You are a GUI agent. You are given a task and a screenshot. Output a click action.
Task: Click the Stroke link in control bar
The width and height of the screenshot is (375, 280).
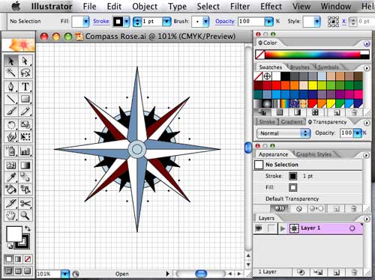[x=101, y=22]
